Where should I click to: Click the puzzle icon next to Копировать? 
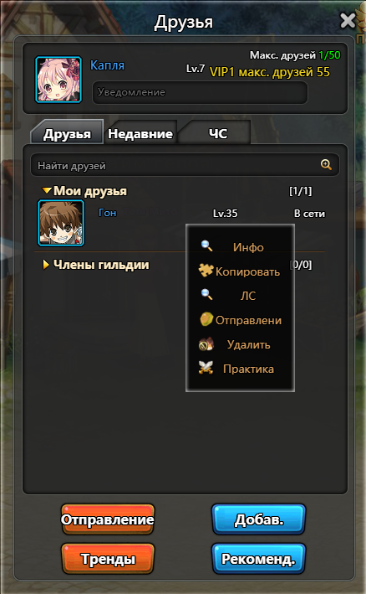pyautogui.click(x=206, y=270)
